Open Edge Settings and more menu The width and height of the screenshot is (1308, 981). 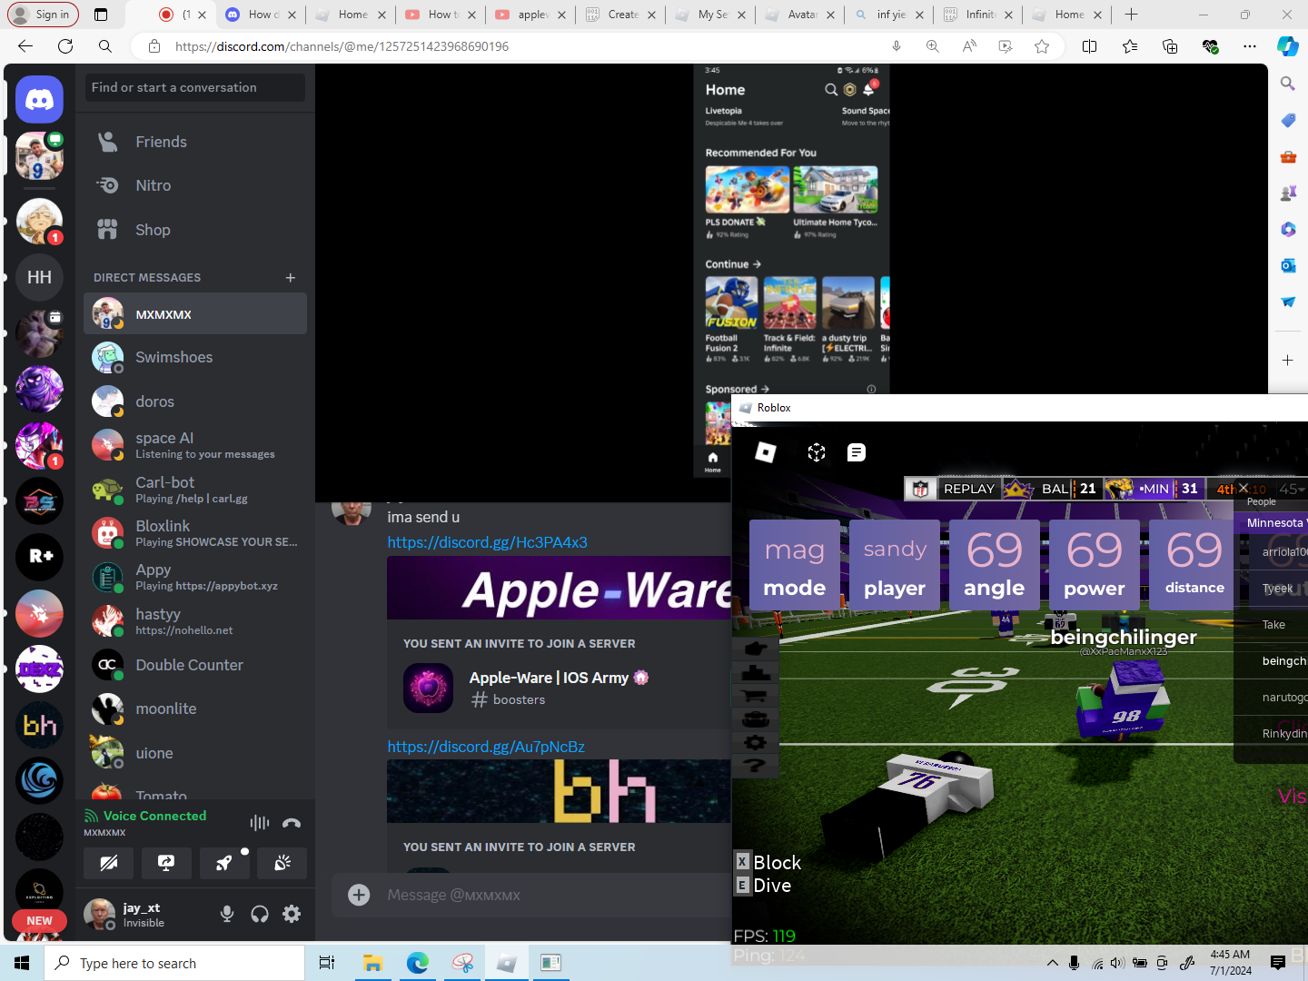click(1250, 46)
